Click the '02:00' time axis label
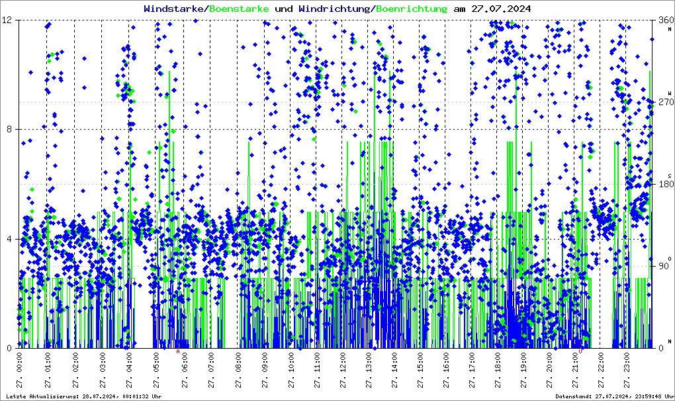This screenshot has height=401, width=675. [x=75, y=363]
